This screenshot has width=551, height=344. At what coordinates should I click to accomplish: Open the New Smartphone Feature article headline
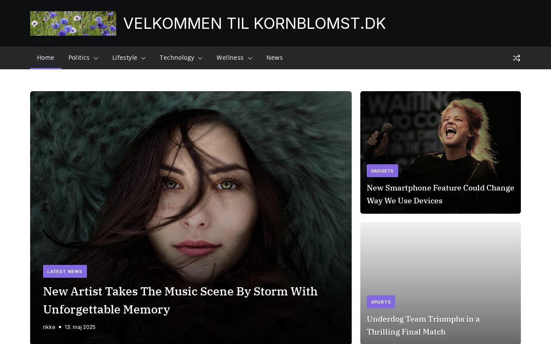440,194
